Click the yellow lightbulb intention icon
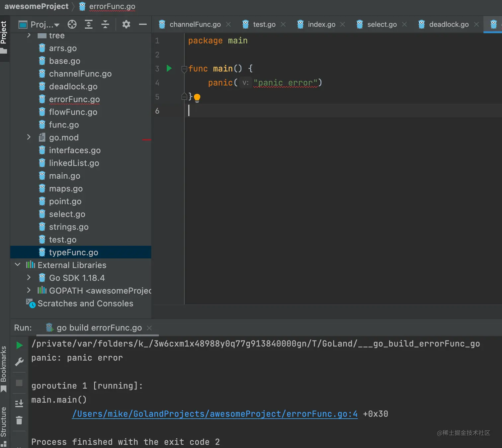This screenshot has height=448, width=502. click(197, 98)
